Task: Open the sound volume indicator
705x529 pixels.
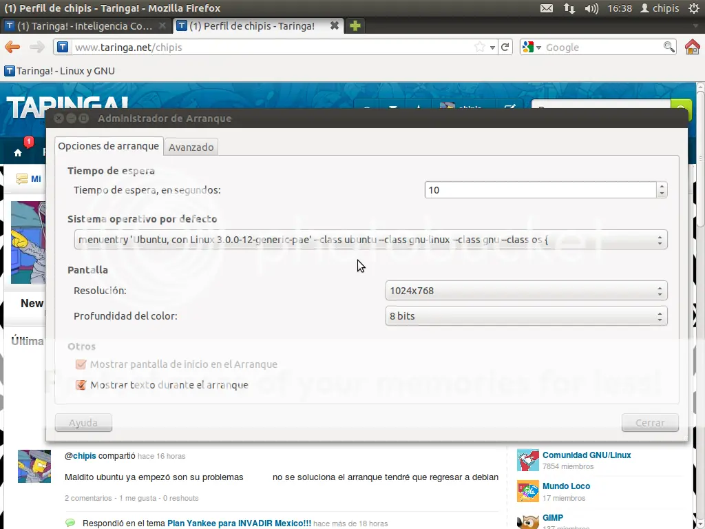Action: pyautogui.click(x=591, y=8)
